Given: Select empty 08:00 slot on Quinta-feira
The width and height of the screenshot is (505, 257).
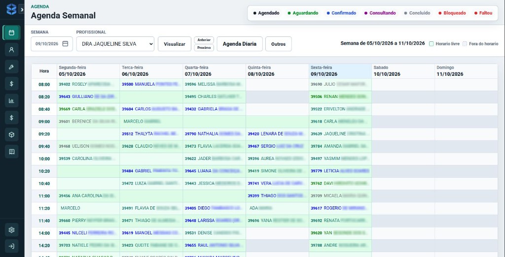Looking at the screenshot, I should 277,84.
